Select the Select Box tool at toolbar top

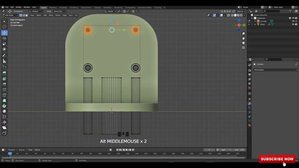point(4,21)
